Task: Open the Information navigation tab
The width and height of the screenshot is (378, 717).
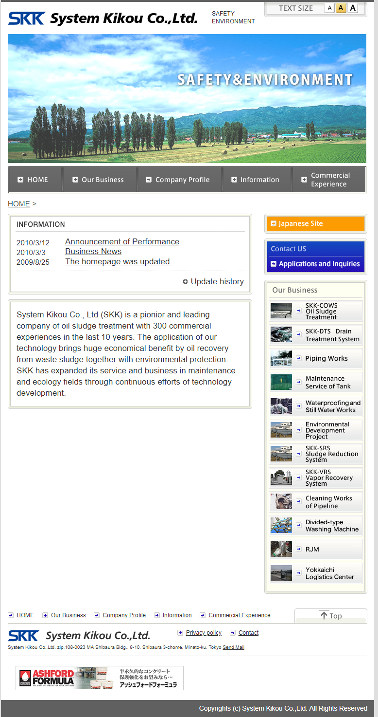Action: [257, 180]
